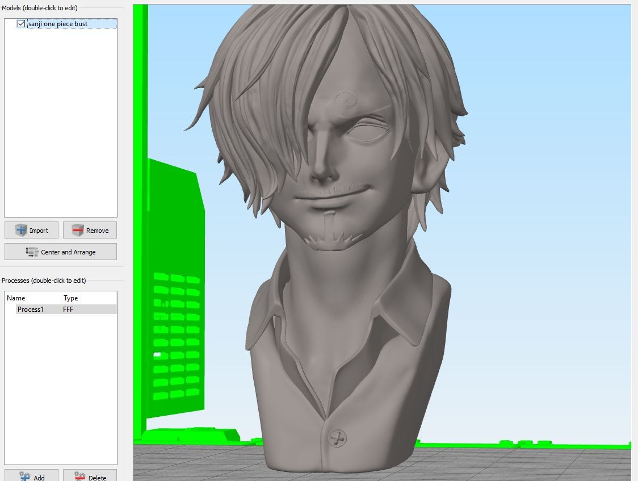Click the FFF type cell
The width and height of the screenshot is (638, 481).
coord(68,309)
